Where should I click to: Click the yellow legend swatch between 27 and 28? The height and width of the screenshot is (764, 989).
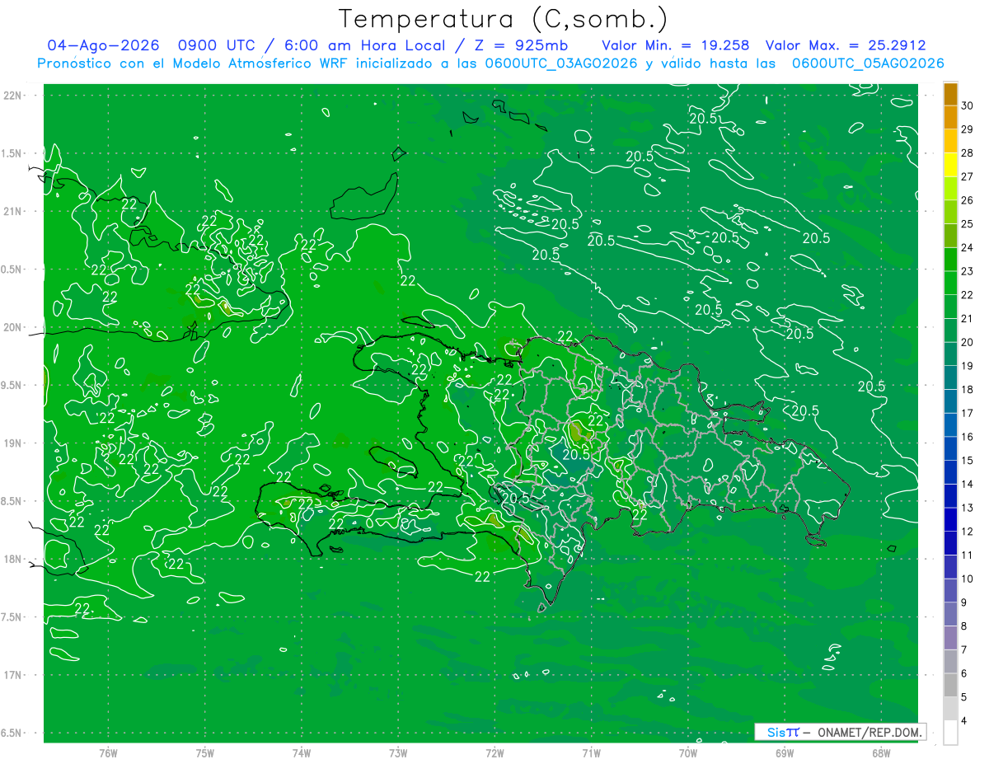coord(950,165)
